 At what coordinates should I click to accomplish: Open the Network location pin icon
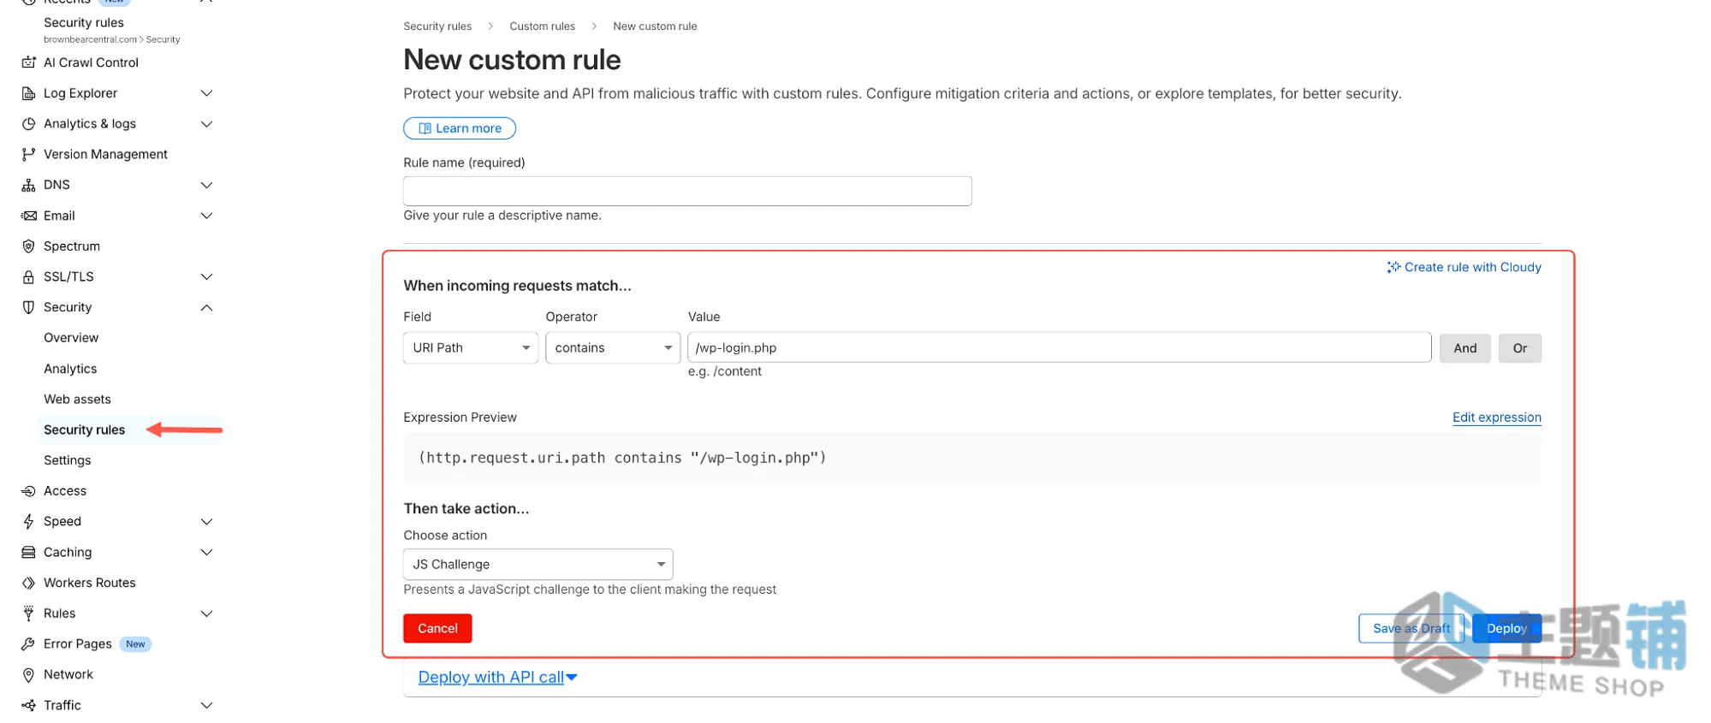(28, 674)
